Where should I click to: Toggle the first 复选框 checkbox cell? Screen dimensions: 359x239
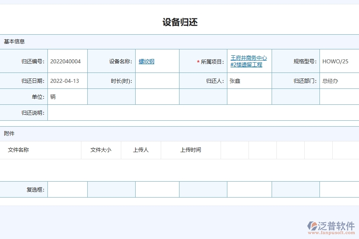click(67, 189)
